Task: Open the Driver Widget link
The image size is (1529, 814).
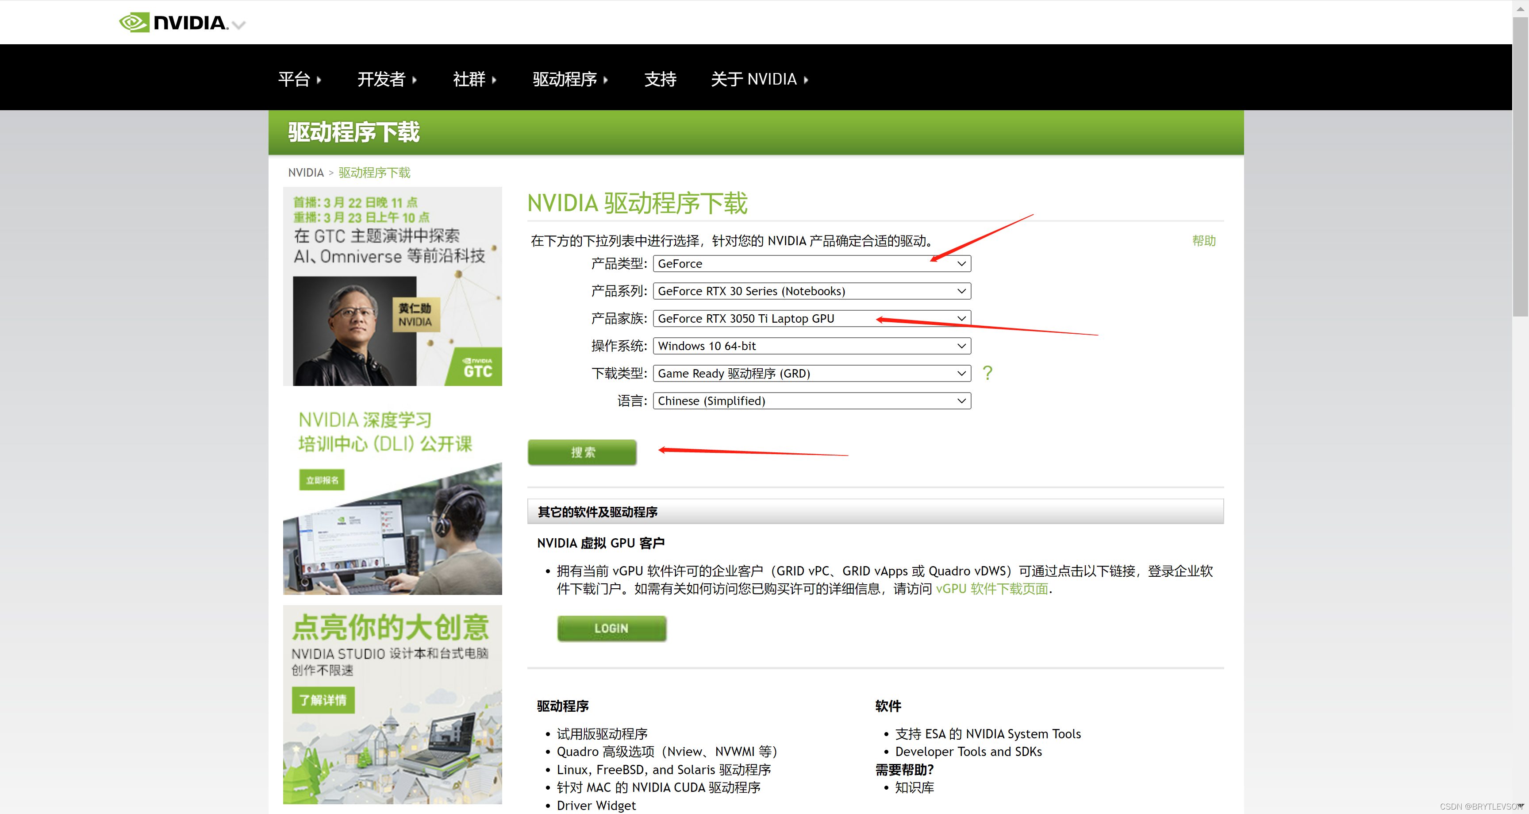Action: point(596,805)
